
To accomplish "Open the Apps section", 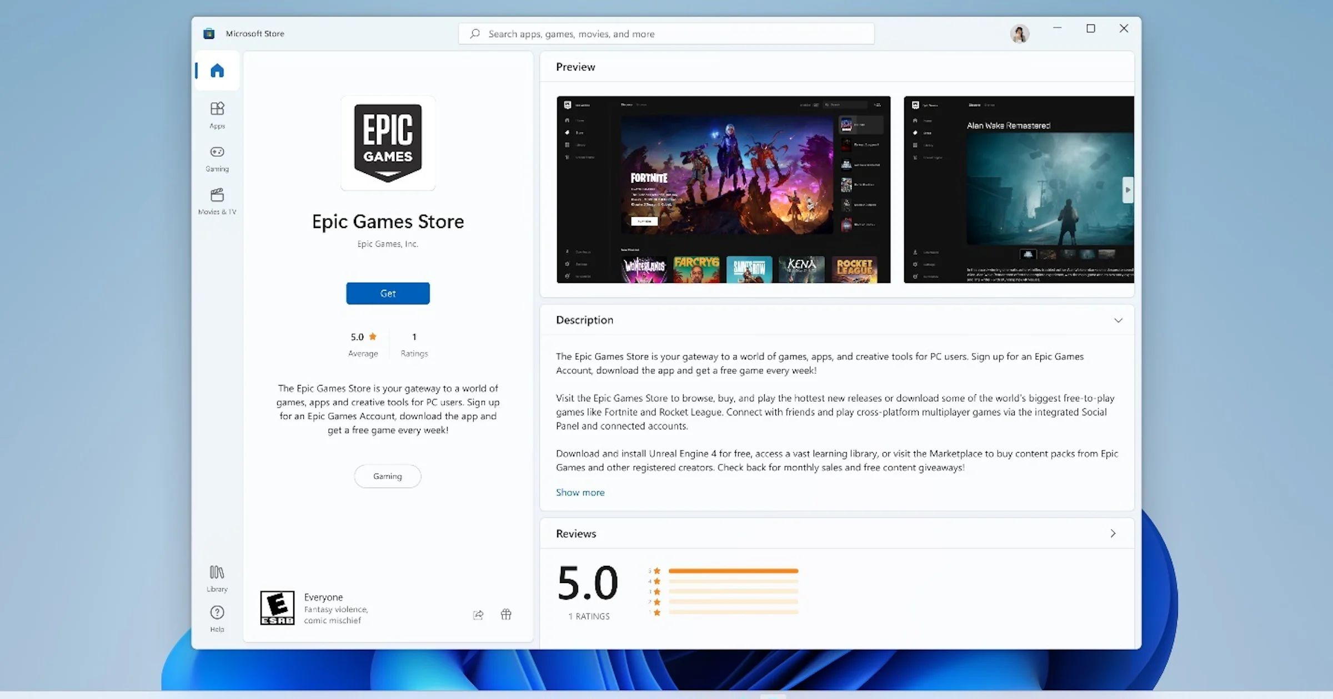I will pos(217,115).
